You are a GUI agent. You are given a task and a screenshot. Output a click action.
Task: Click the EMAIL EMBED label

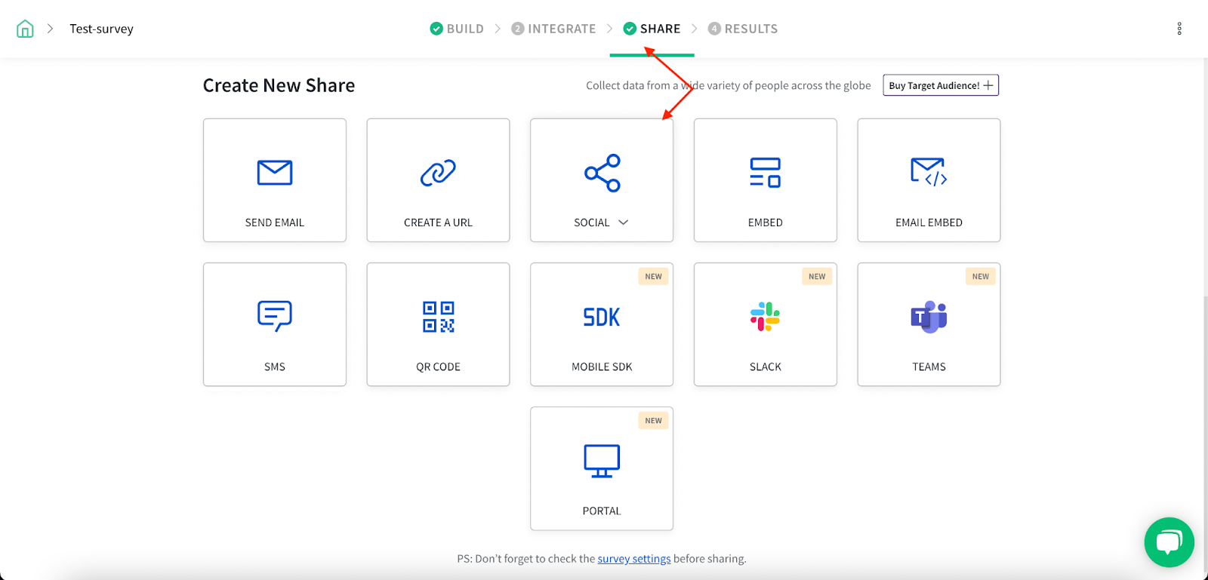coord(929,222)
